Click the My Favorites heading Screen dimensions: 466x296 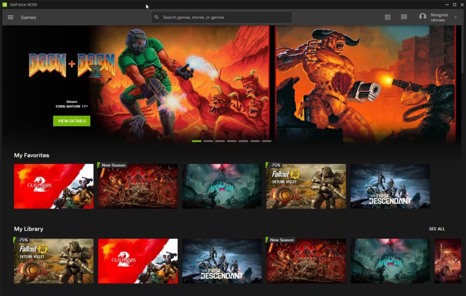[x=31, y=155]
